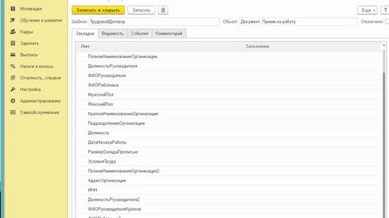389x218 pixels.
Task: Select row РазмерОкладаПрописью
Action: pos(229,152)
